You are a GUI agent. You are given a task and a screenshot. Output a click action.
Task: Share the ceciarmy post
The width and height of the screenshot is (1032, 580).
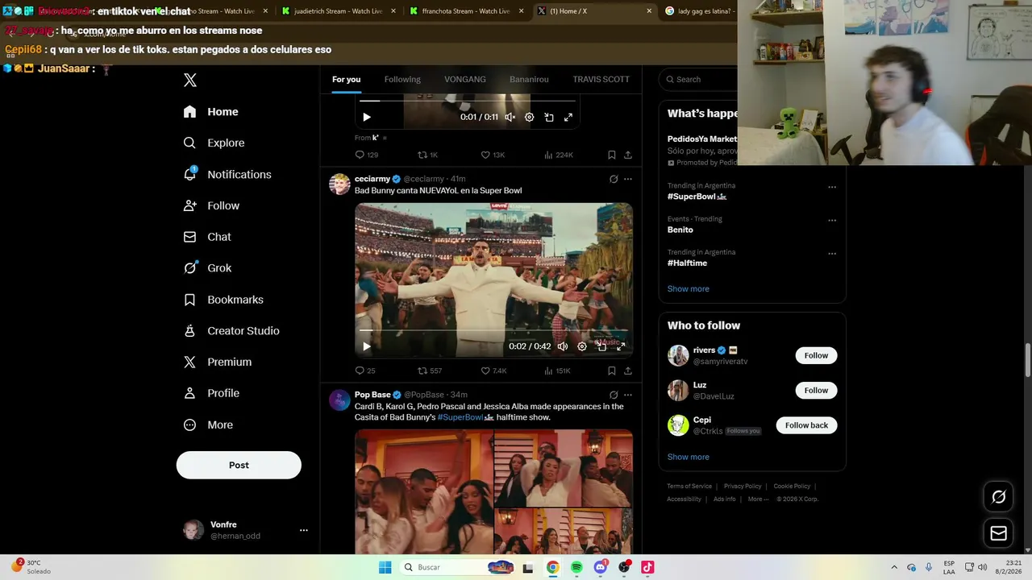click(628, 371)
